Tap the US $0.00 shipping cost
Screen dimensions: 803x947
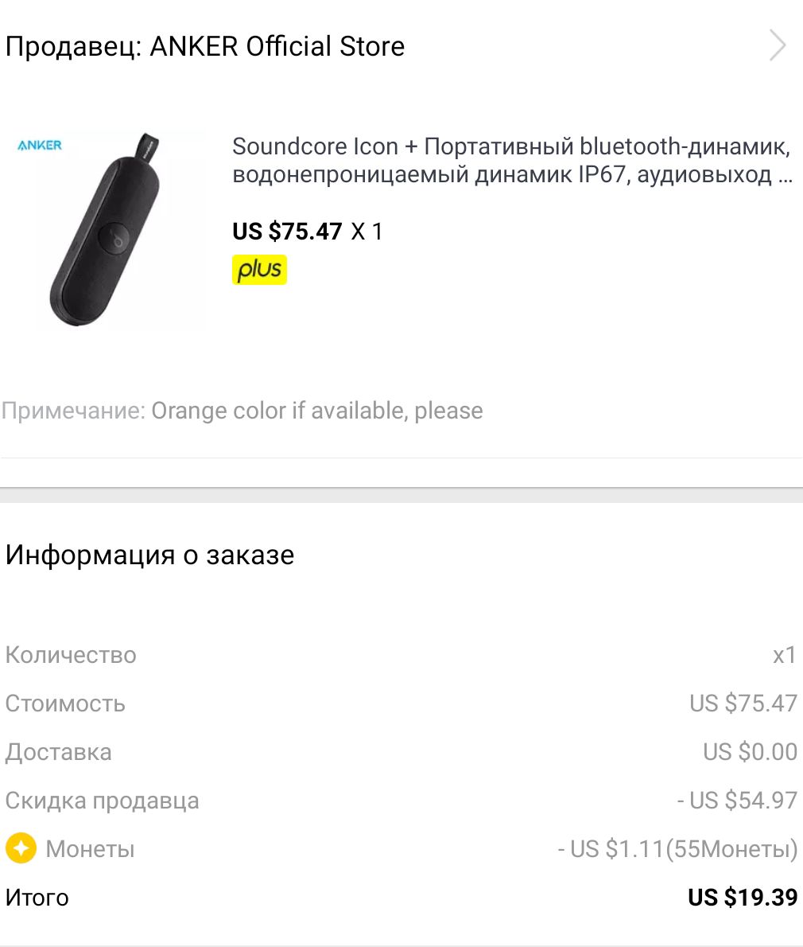pyautogui.click(x=750, y=752)
